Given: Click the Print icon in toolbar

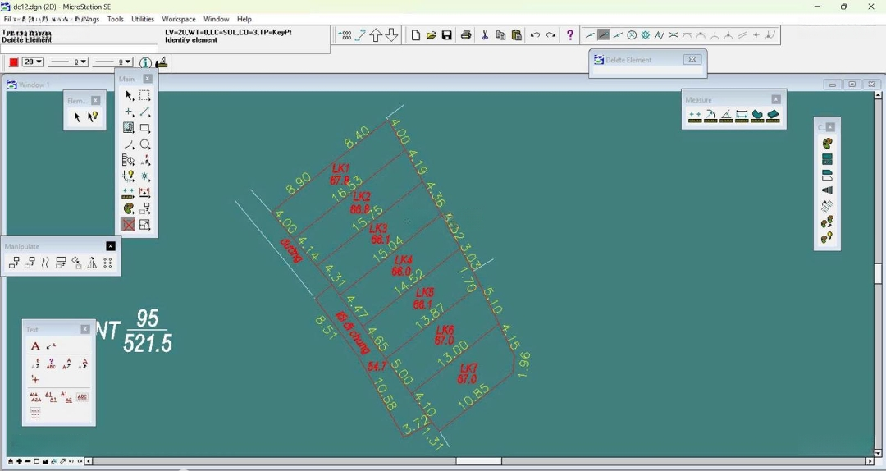Looking at the screenshot, I should (466, 36).
